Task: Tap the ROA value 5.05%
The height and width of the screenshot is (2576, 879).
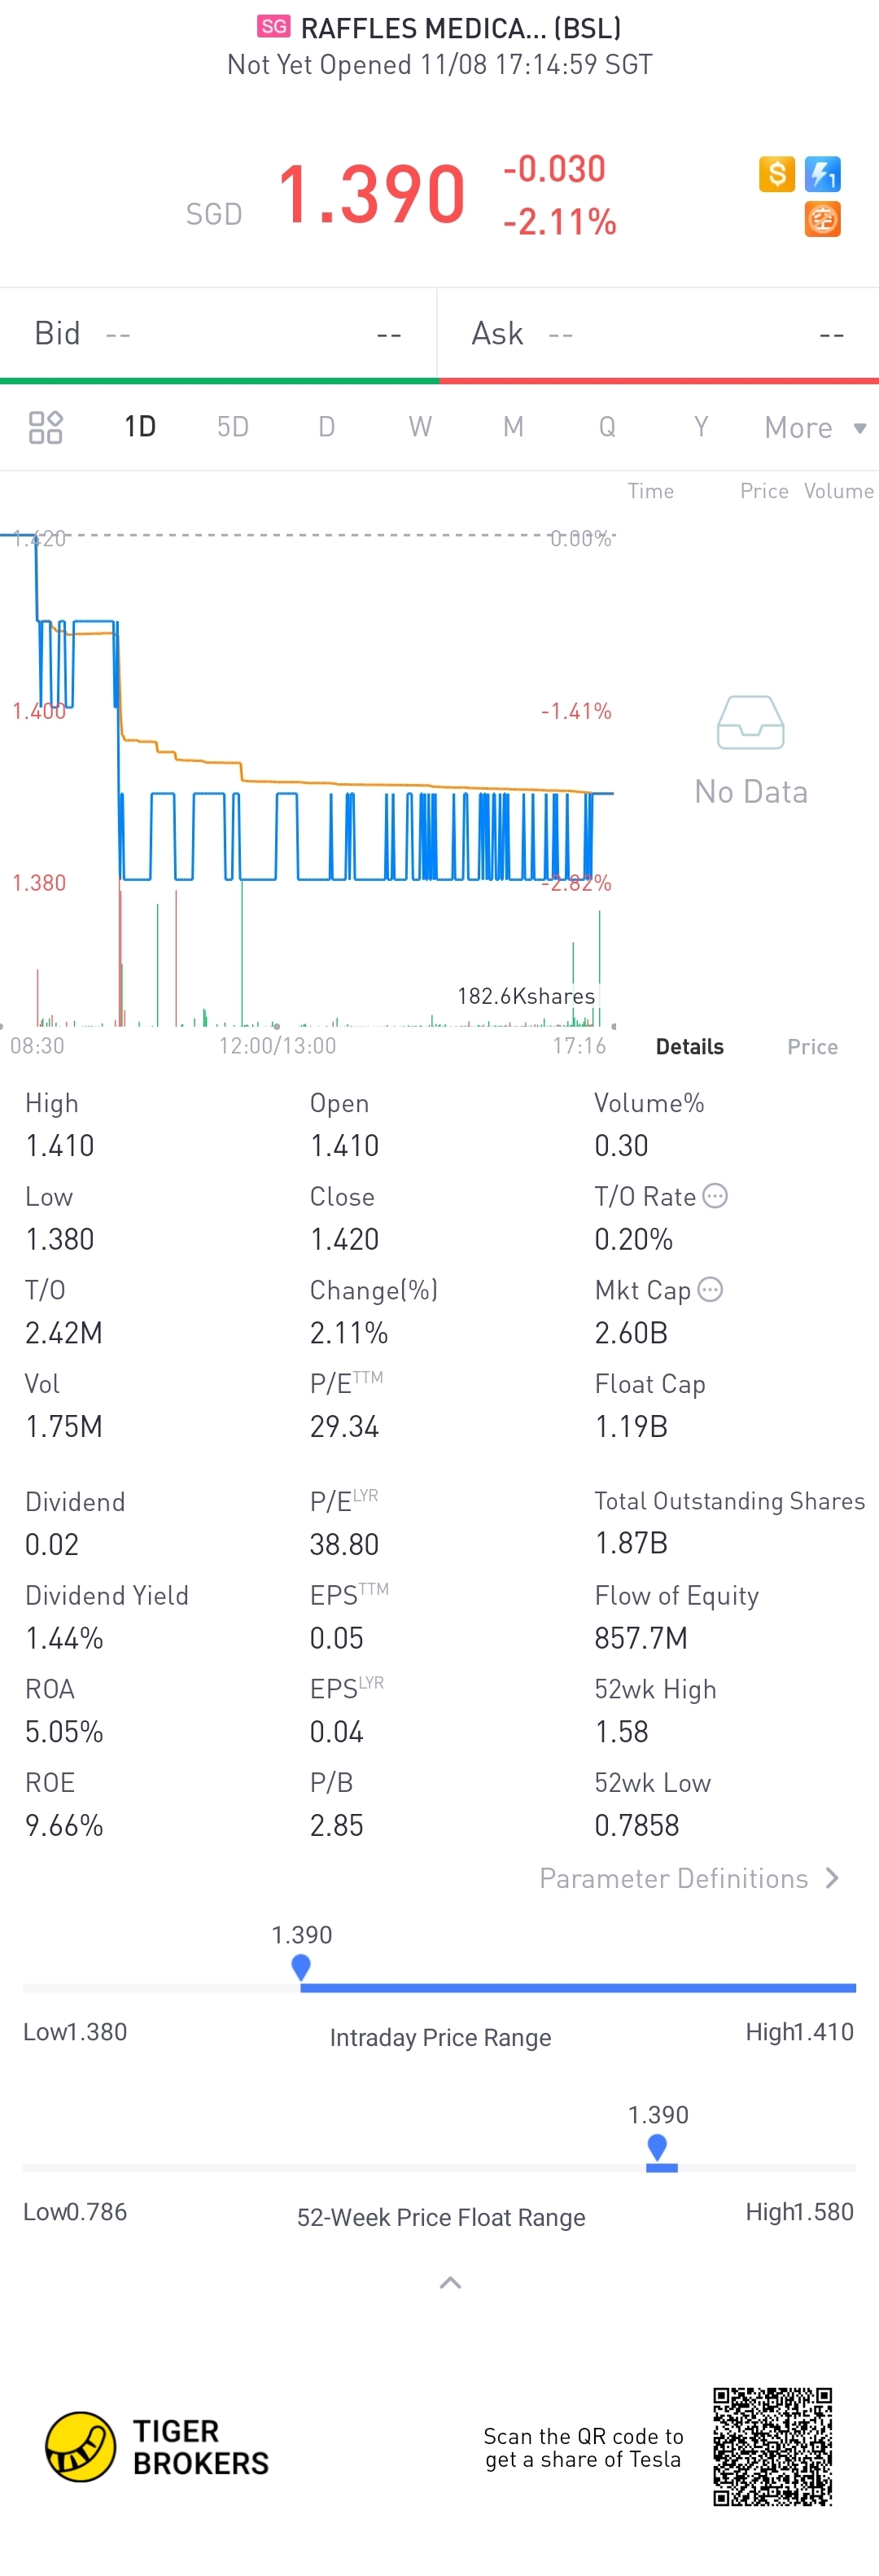Action: pos(64,1731)
